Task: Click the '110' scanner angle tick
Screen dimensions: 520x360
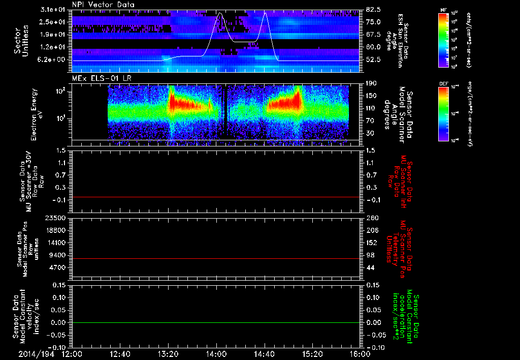Action: coord(371,108)
